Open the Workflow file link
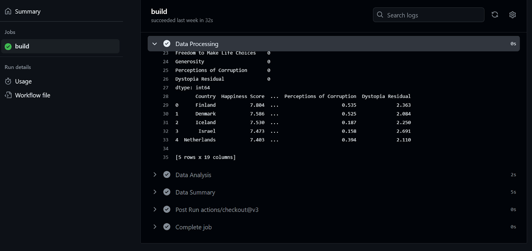The height and width of the screenshot is (251, 532). (x=33, y=95)
